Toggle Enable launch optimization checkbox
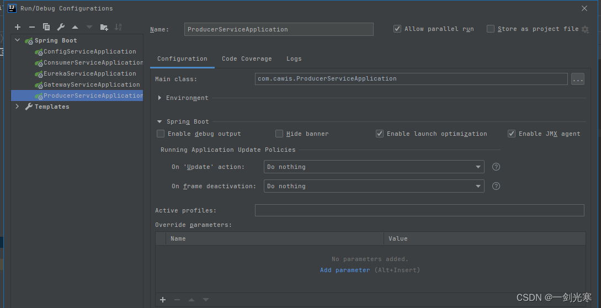This screenshot has height=308, width=601. point(380,134)
